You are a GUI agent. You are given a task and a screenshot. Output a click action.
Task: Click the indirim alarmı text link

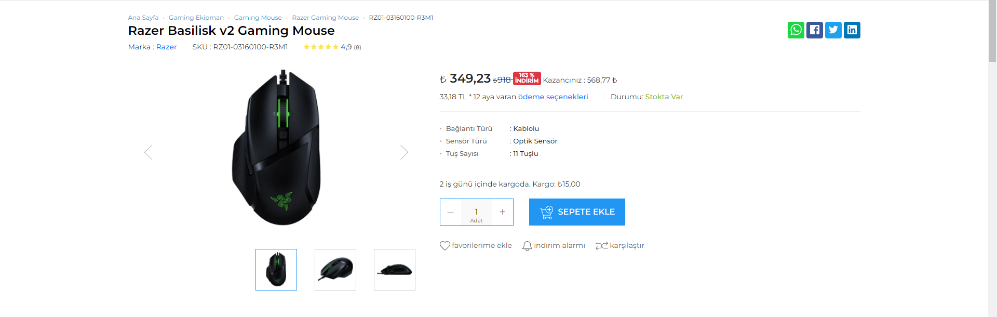point(559,246)
